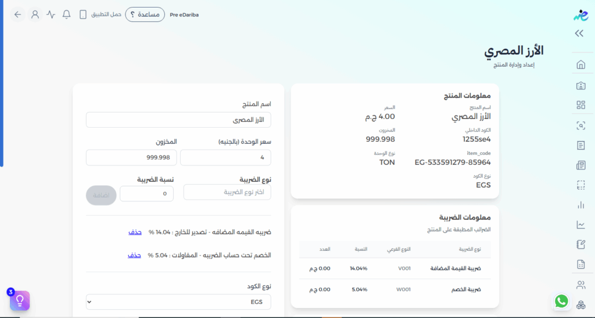Click the اسم المنتج product name field

pyautogui.click(x=178, y=120)
